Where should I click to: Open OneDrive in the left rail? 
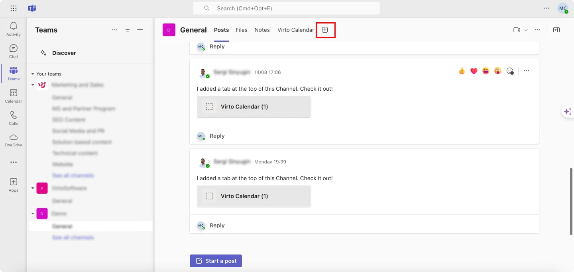tap(14, 140)
